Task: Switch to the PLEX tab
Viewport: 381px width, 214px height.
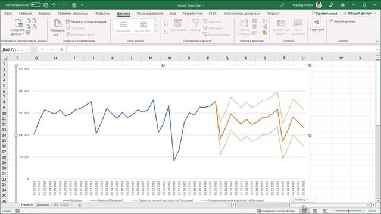Action: tap(213, 14)
